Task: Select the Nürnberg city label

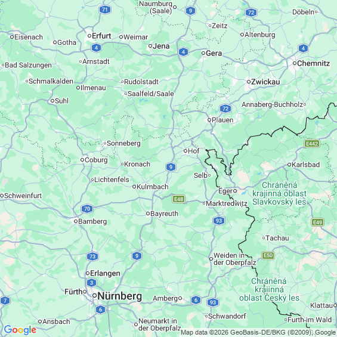Action: coord(119,296)
